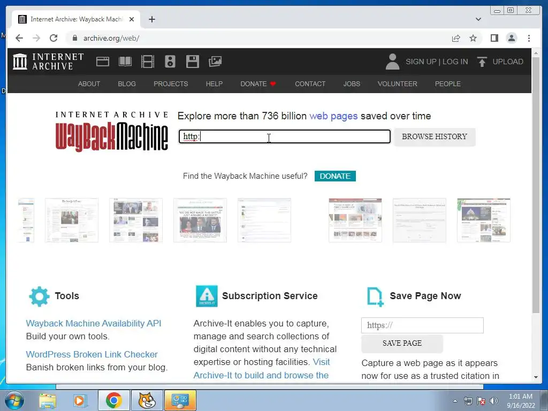The height and width of the screenshot is (411, 548).
Task: Open the Audio (speaker) collection icon
Action: (170, 62)
